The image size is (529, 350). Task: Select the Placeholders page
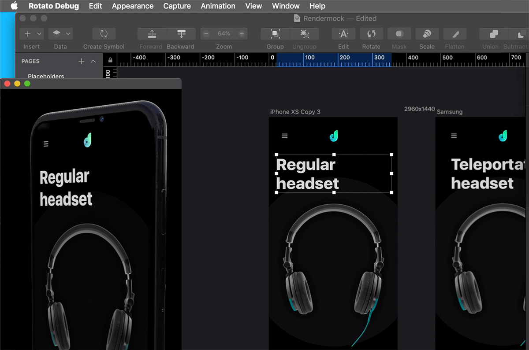46,76
